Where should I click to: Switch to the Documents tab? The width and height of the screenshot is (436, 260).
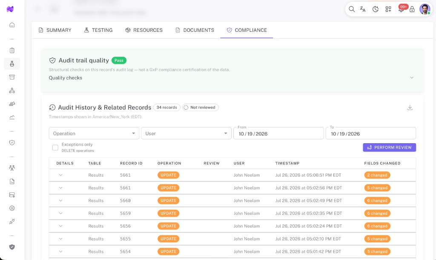195,30
